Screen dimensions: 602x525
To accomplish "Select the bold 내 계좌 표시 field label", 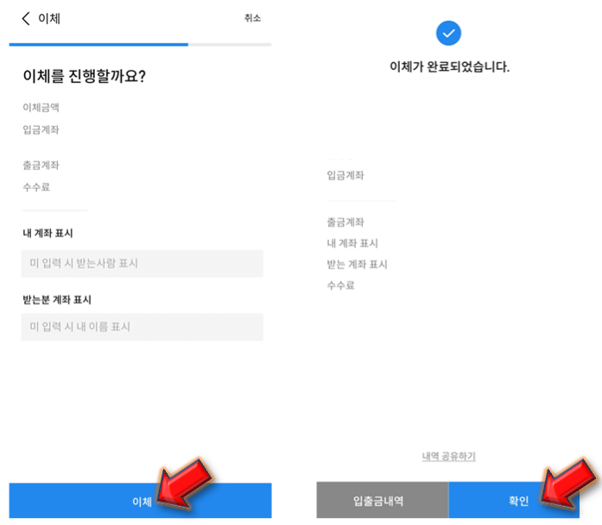I will pos(48,233).
